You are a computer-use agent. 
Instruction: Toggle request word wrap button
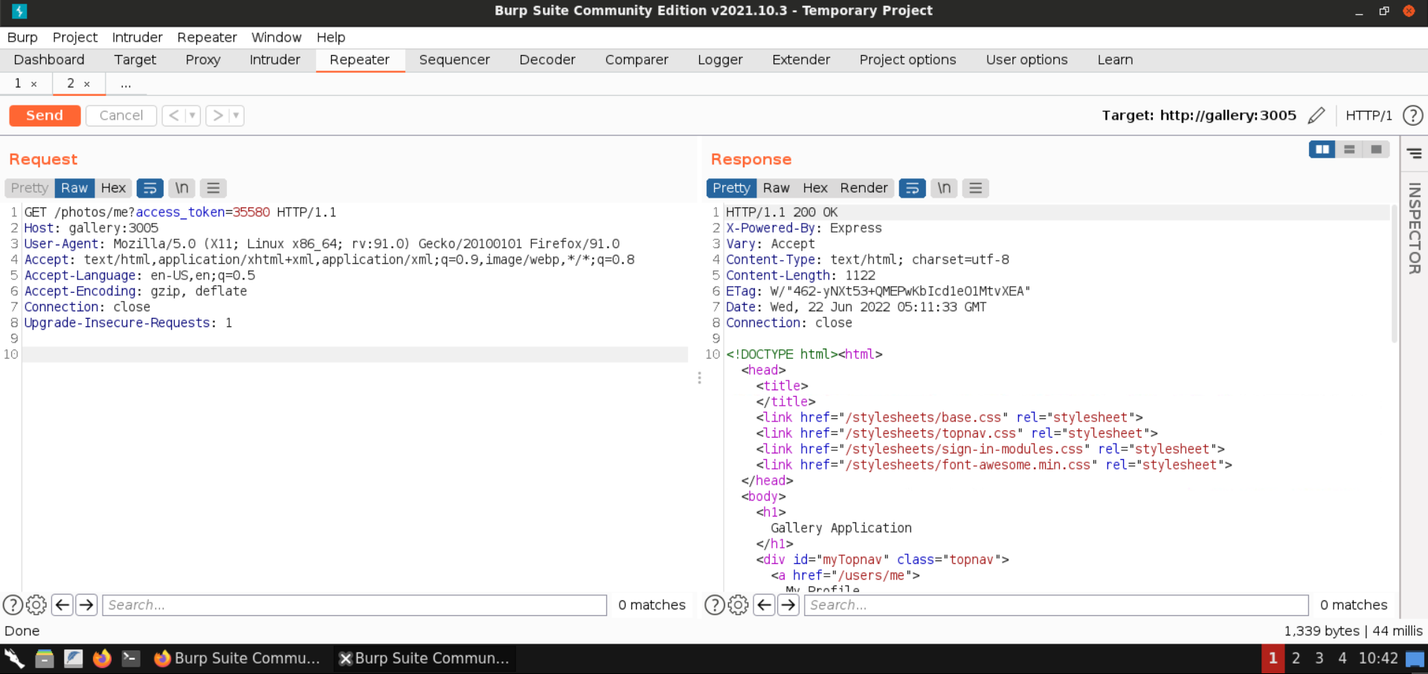click(149, 188)
